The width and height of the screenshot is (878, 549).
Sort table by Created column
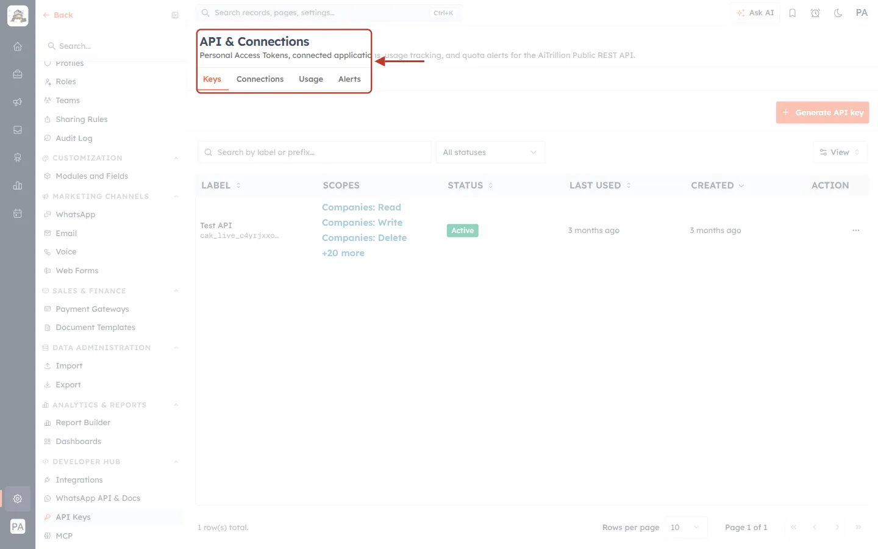tap(717, 185)
